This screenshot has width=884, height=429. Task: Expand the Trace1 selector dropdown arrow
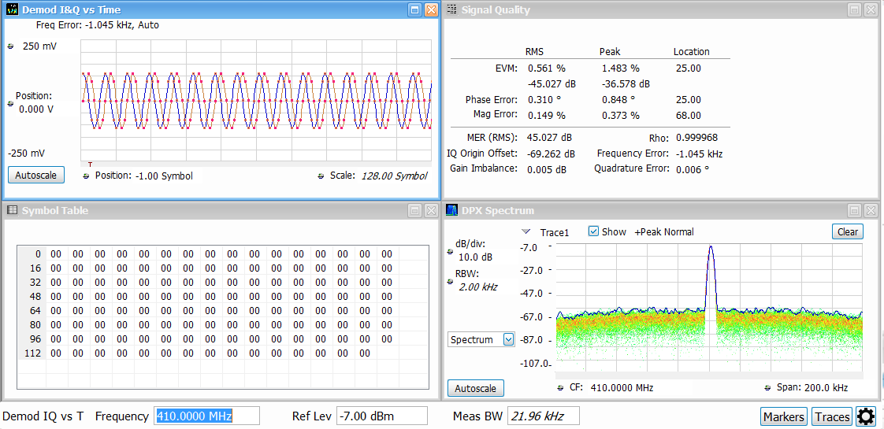[x=526, y=232]
